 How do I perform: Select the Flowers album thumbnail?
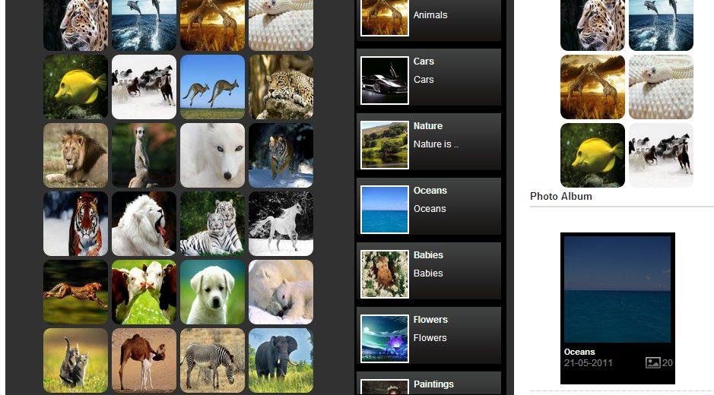(385, 339)
